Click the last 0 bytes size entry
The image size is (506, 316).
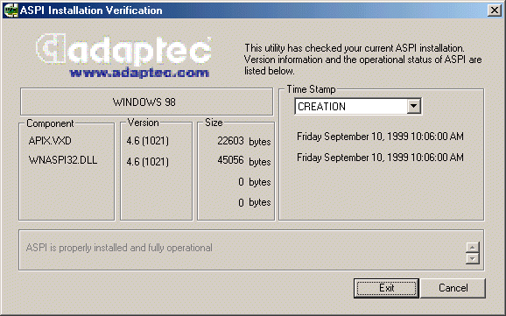tap(255, 202)
